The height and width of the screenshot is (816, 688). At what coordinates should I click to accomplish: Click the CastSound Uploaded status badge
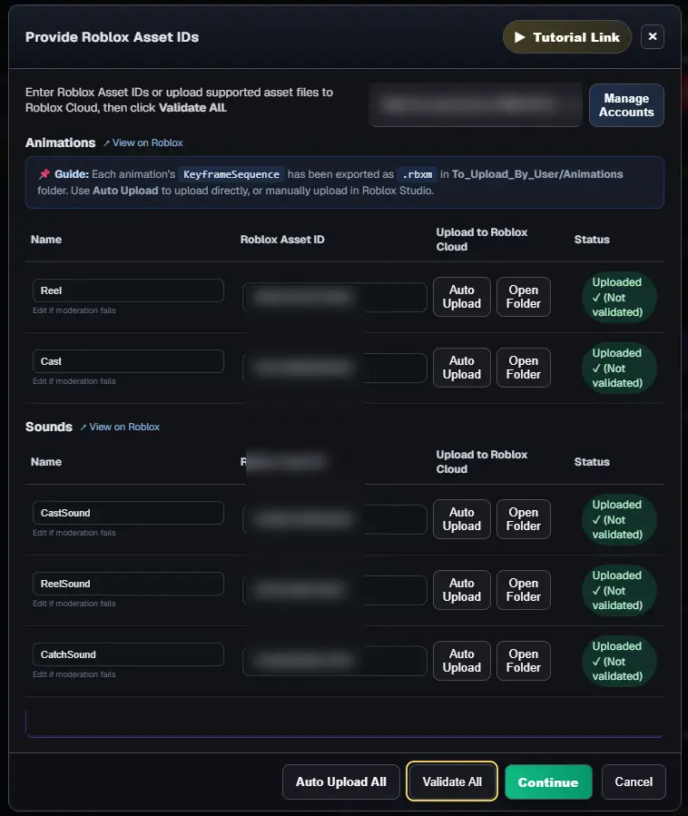click(x=619, y=519)
